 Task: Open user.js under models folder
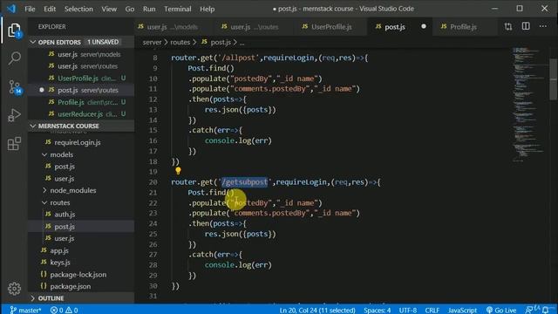click(x=81, y=178)
